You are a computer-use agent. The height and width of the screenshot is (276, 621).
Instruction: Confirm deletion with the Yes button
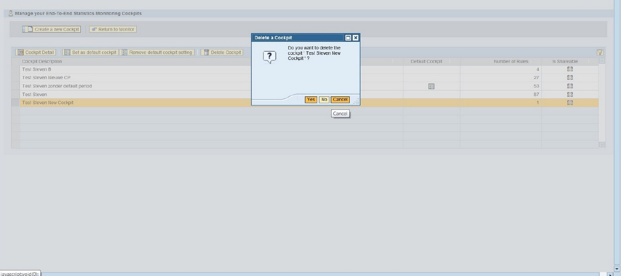point(310,100)
